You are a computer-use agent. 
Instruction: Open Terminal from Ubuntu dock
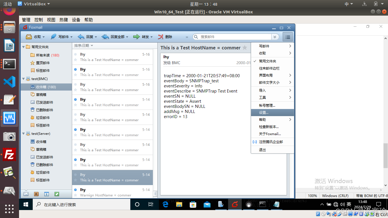coord(9,64)
